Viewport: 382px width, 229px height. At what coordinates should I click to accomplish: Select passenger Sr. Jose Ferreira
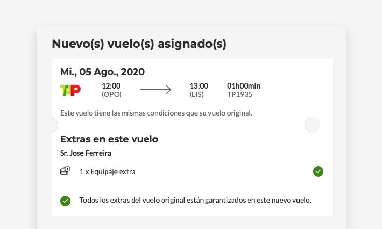click(x=86, y=153)
